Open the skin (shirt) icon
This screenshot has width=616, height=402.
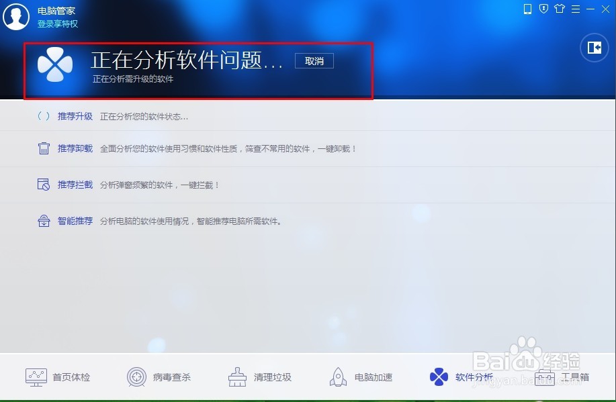[560, 9]
